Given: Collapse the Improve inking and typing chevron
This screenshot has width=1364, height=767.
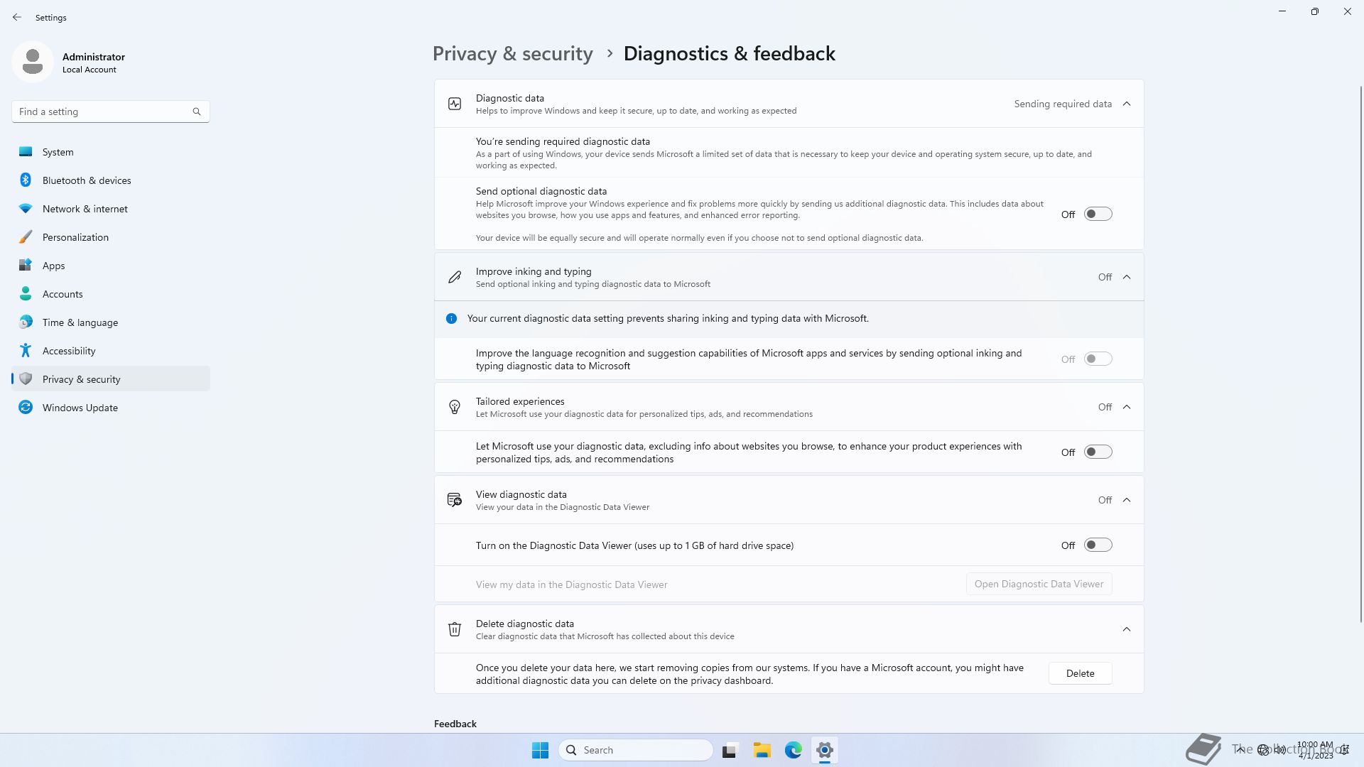Looking at the screenshot, I should point(1127,278).
